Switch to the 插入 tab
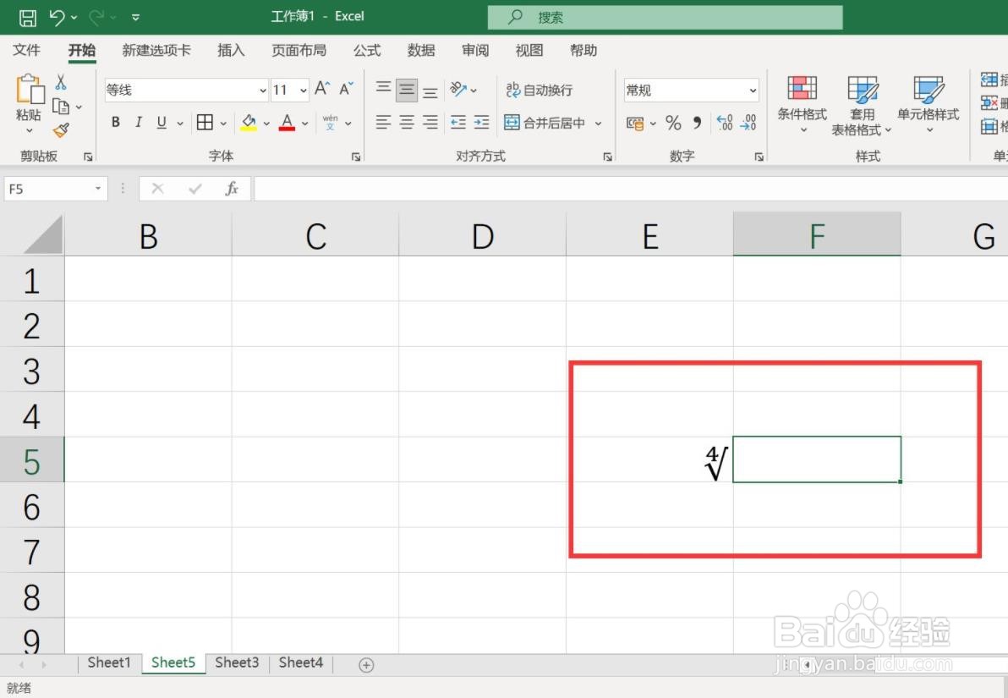The height and width of the screenshot is (698, 1008). (231, 50)
